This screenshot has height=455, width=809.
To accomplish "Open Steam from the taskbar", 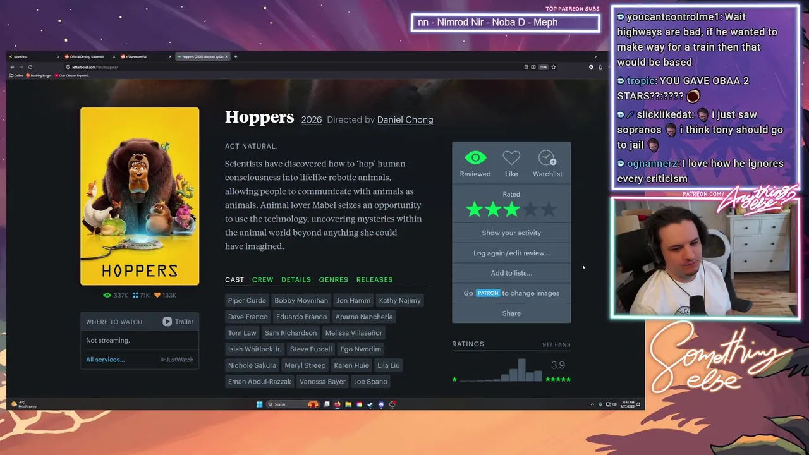I will pyautogui.click(x=370, y=404).
